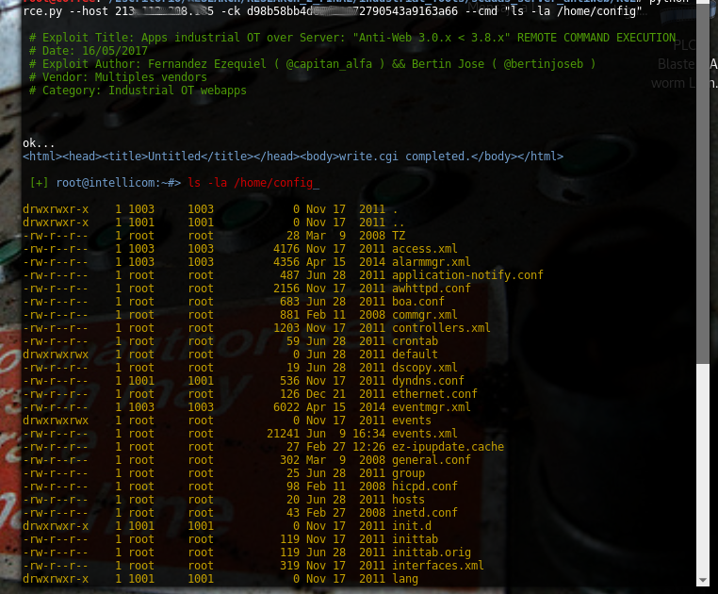Click the Exploit Title comment line
The height and width of the screenshot is (594, 718).
coord(352,38)
